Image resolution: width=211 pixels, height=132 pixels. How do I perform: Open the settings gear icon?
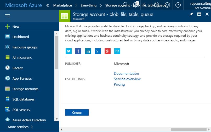point(157,5)
